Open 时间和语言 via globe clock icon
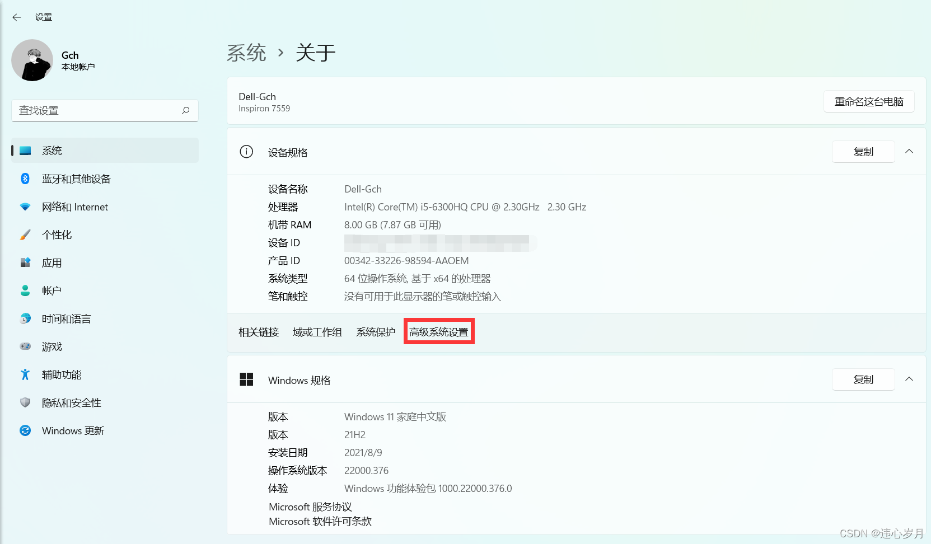931x544 pixels. [25, 318]
